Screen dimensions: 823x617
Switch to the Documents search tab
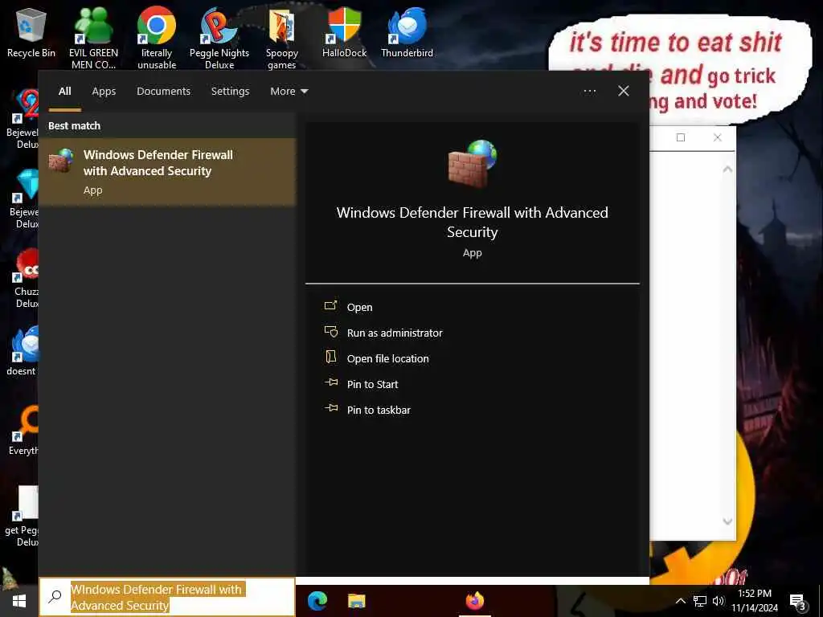[x=163, y=92]
